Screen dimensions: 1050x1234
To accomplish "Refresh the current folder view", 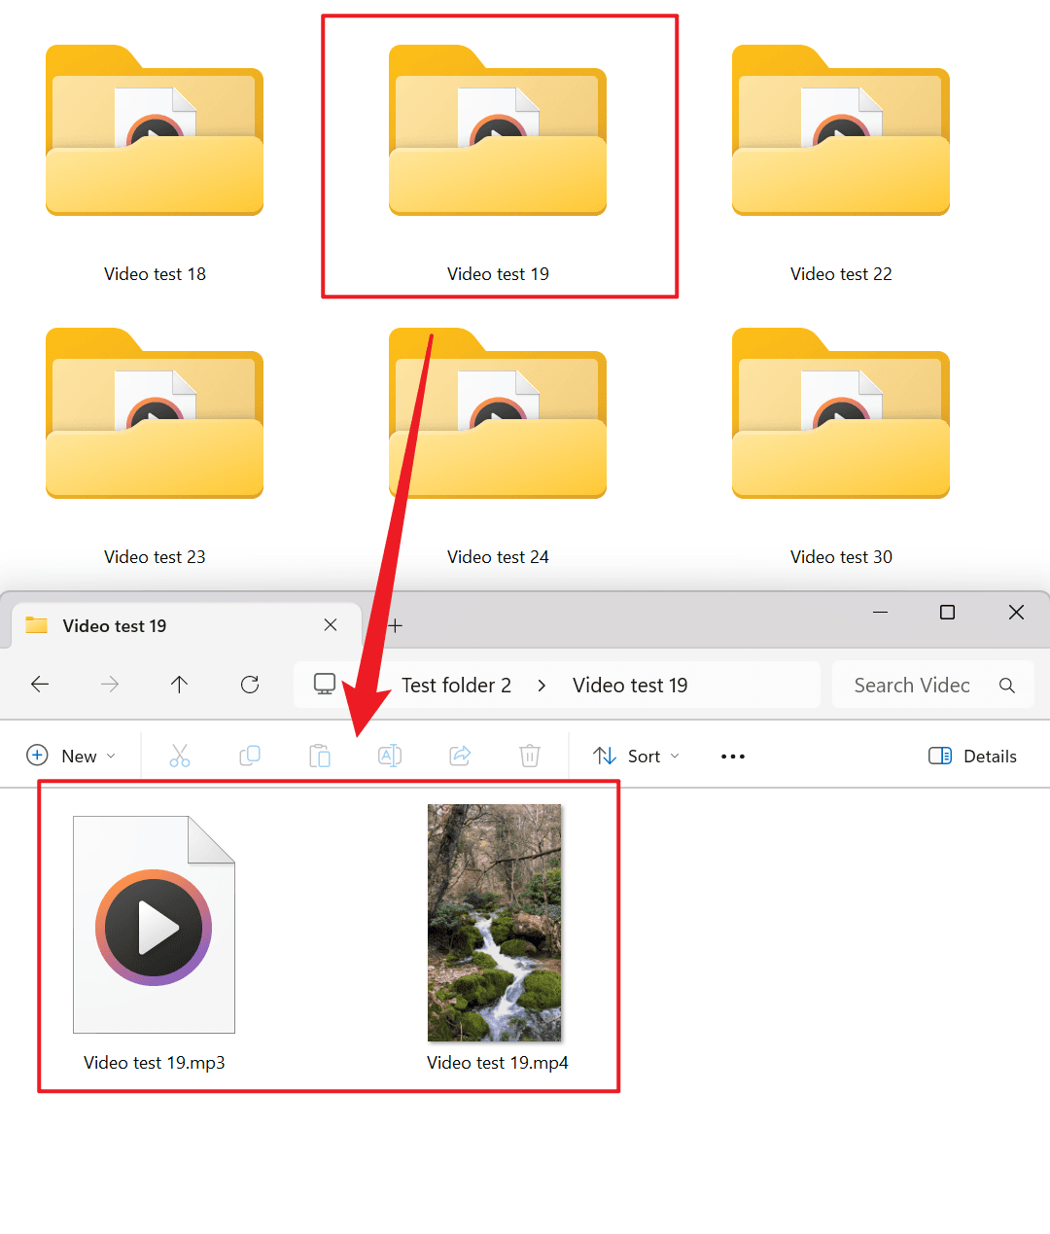I will coord(250,685).
